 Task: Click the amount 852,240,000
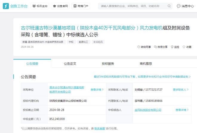click(x=57, y=119)
